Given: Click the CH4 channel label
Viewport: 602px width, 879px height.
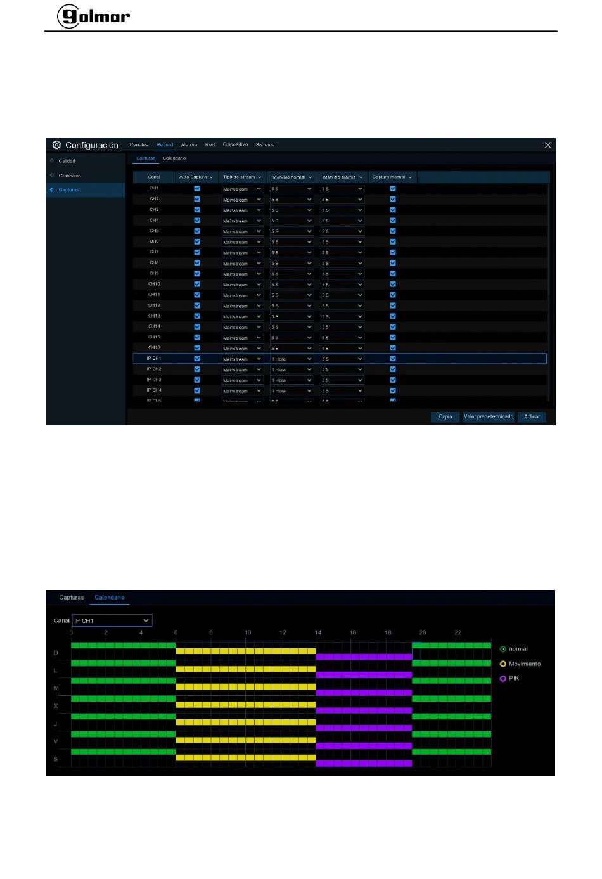Looking at the screenshot, I should click(x=154, y=221).
